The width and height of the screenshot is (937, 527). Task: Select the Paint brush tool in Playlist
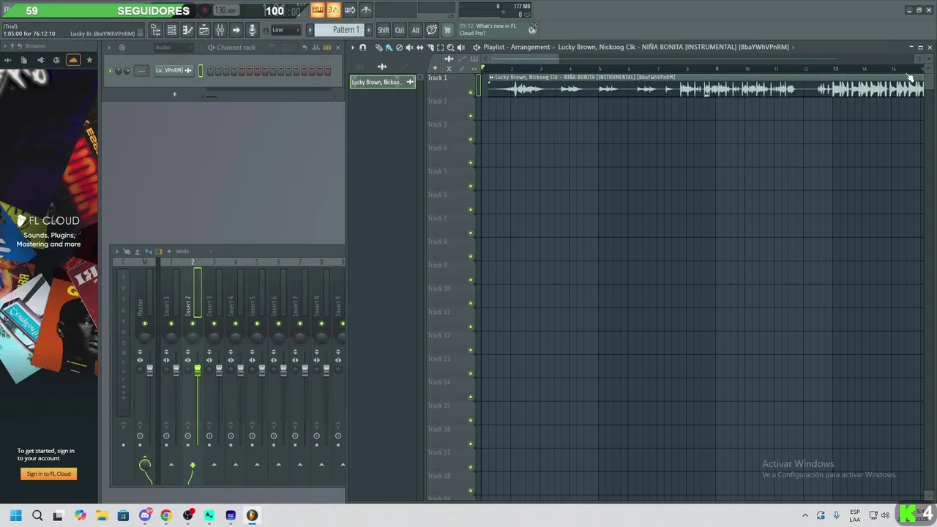(389, 48)
